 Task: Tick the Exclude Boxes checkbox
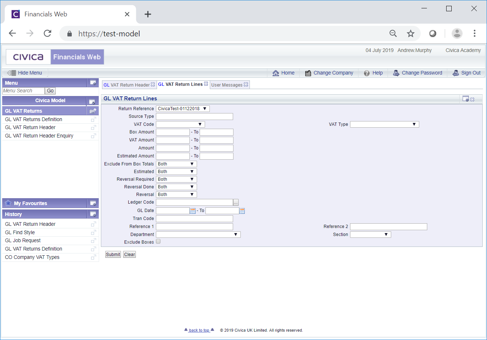(158, 241)
